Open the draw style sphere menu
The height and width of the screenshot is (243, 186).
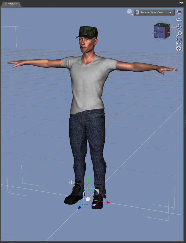click(130, 12)
